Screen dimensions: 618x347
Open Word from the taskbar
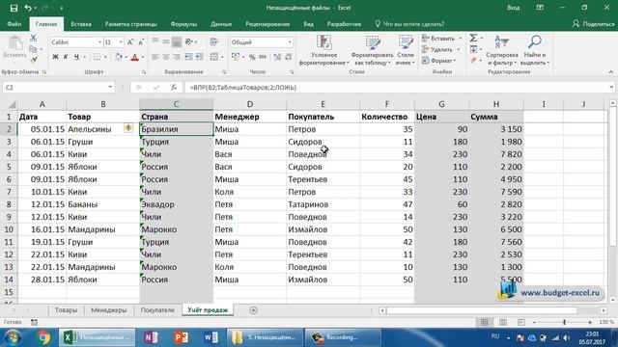click(x=211, y=337)
